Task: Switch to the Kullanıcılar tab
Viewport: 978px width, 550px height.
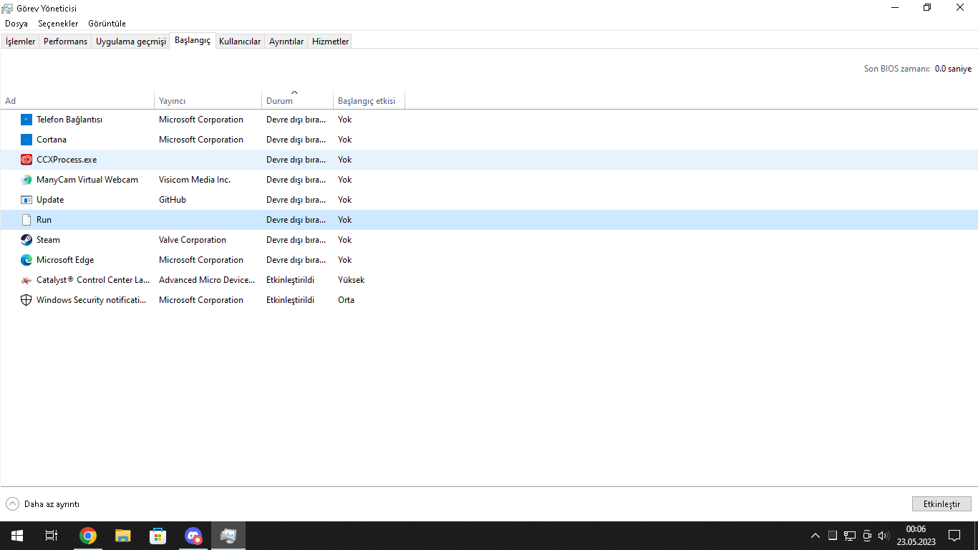Action: (240, 42)
